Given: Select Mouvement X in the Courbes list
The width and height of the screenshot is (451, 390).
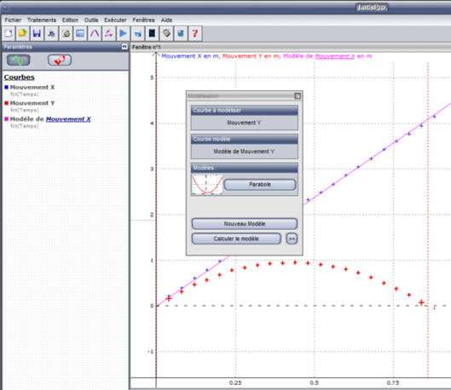Looking at the screenshot, I should click(x=32, y=87).
